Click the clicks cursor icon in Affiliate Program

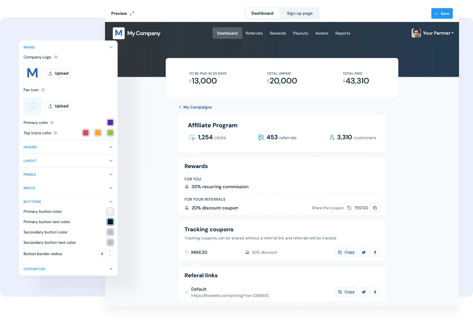192,137
